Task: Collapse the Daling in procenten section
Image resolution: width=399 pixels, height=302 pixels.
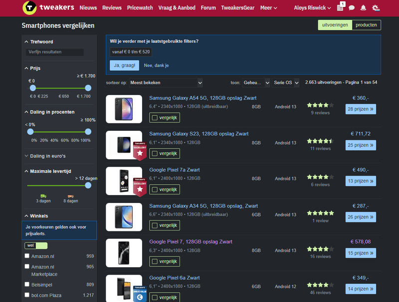Action: point(49,112)
